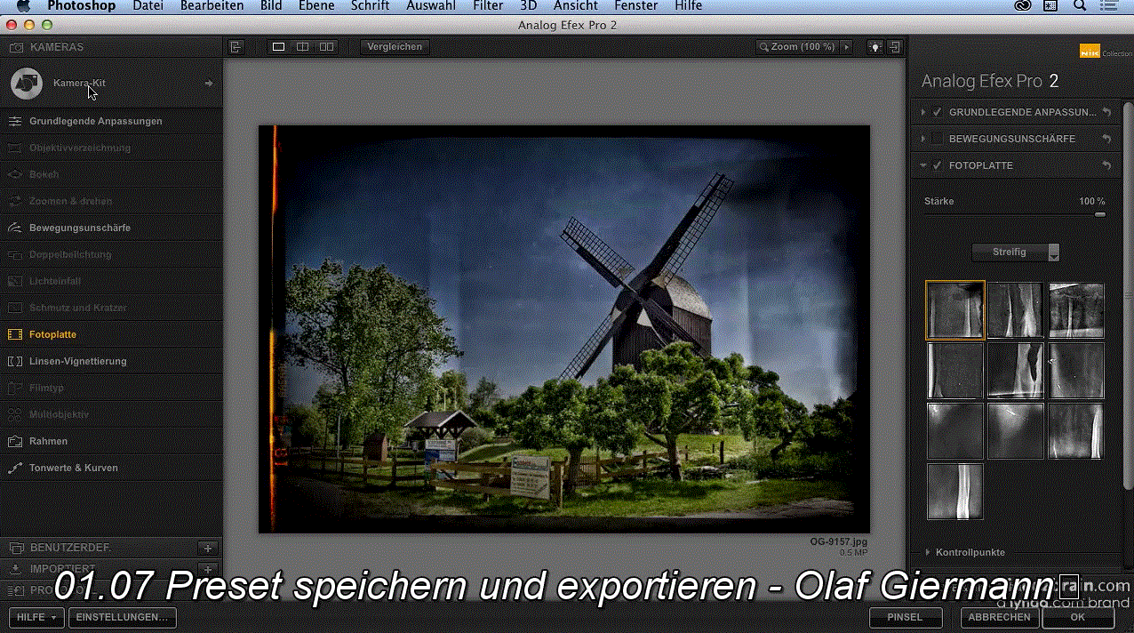Image resolution: width=1134 pixels, height=633 pixels.
Task: Click the Pinsel button
Action: click(x=906, y=617)
